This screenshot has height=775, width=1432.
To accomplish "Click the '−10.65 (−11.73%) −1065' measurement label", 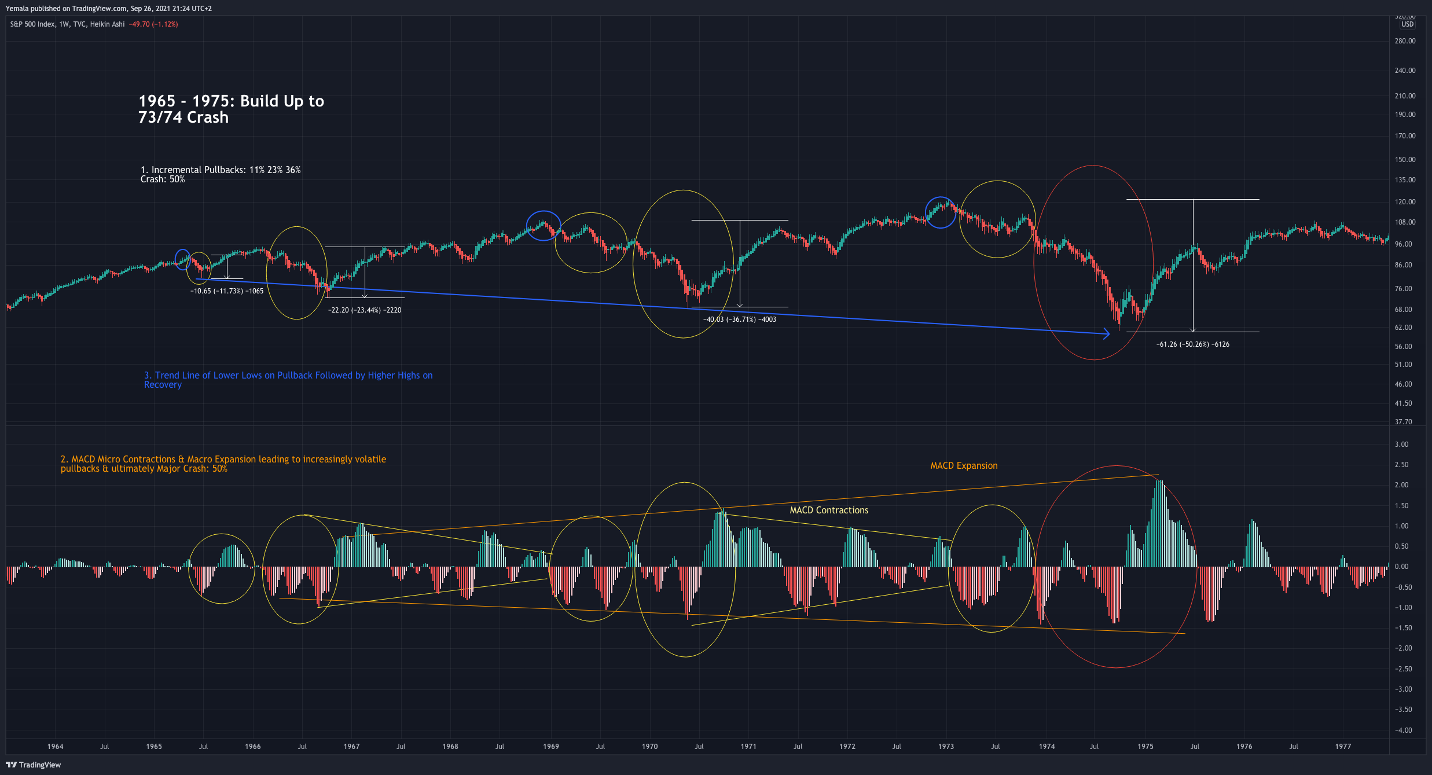I will pos(227,291).
